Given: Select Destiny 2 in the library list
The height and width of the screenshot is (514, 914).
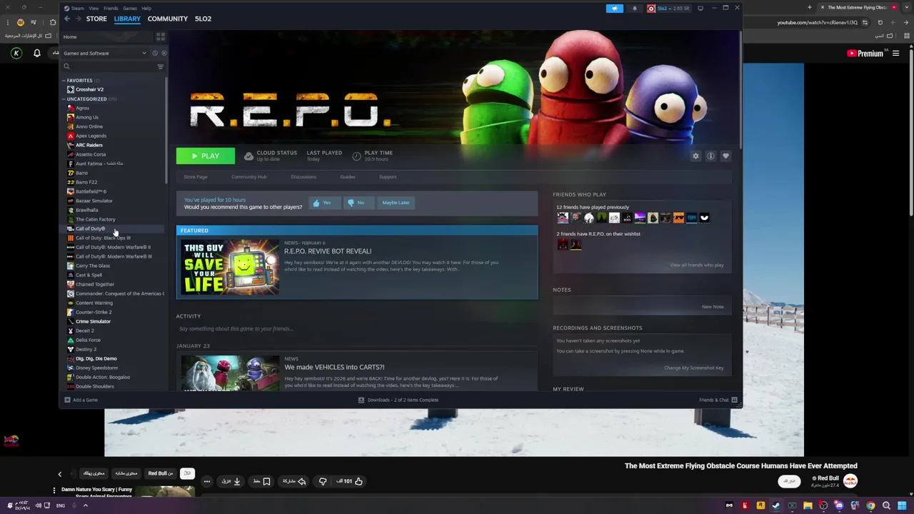Looking at the screenshot, I should point(86,349).
